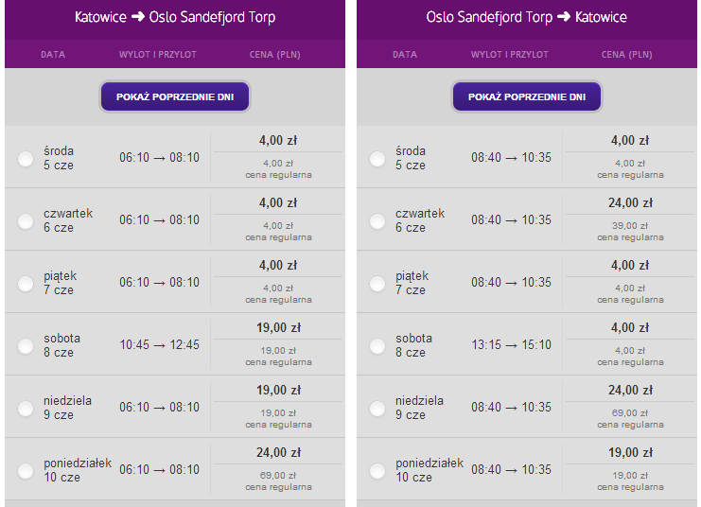Pick niedziela 9 cze outbound flight radio
Screen dimensions: 701x507
point(26,409)
